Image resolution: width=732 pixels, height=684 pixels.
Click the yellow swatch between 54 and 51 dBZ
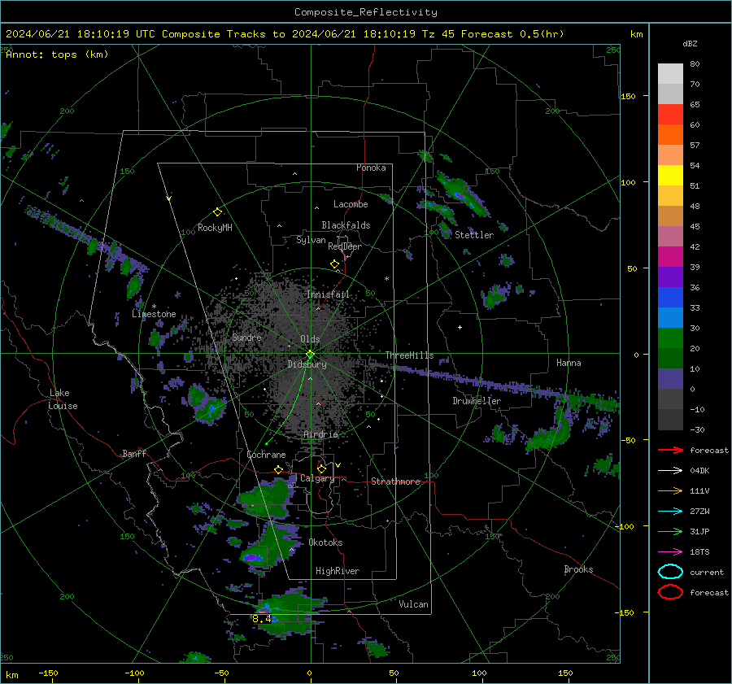coord(670,176)
